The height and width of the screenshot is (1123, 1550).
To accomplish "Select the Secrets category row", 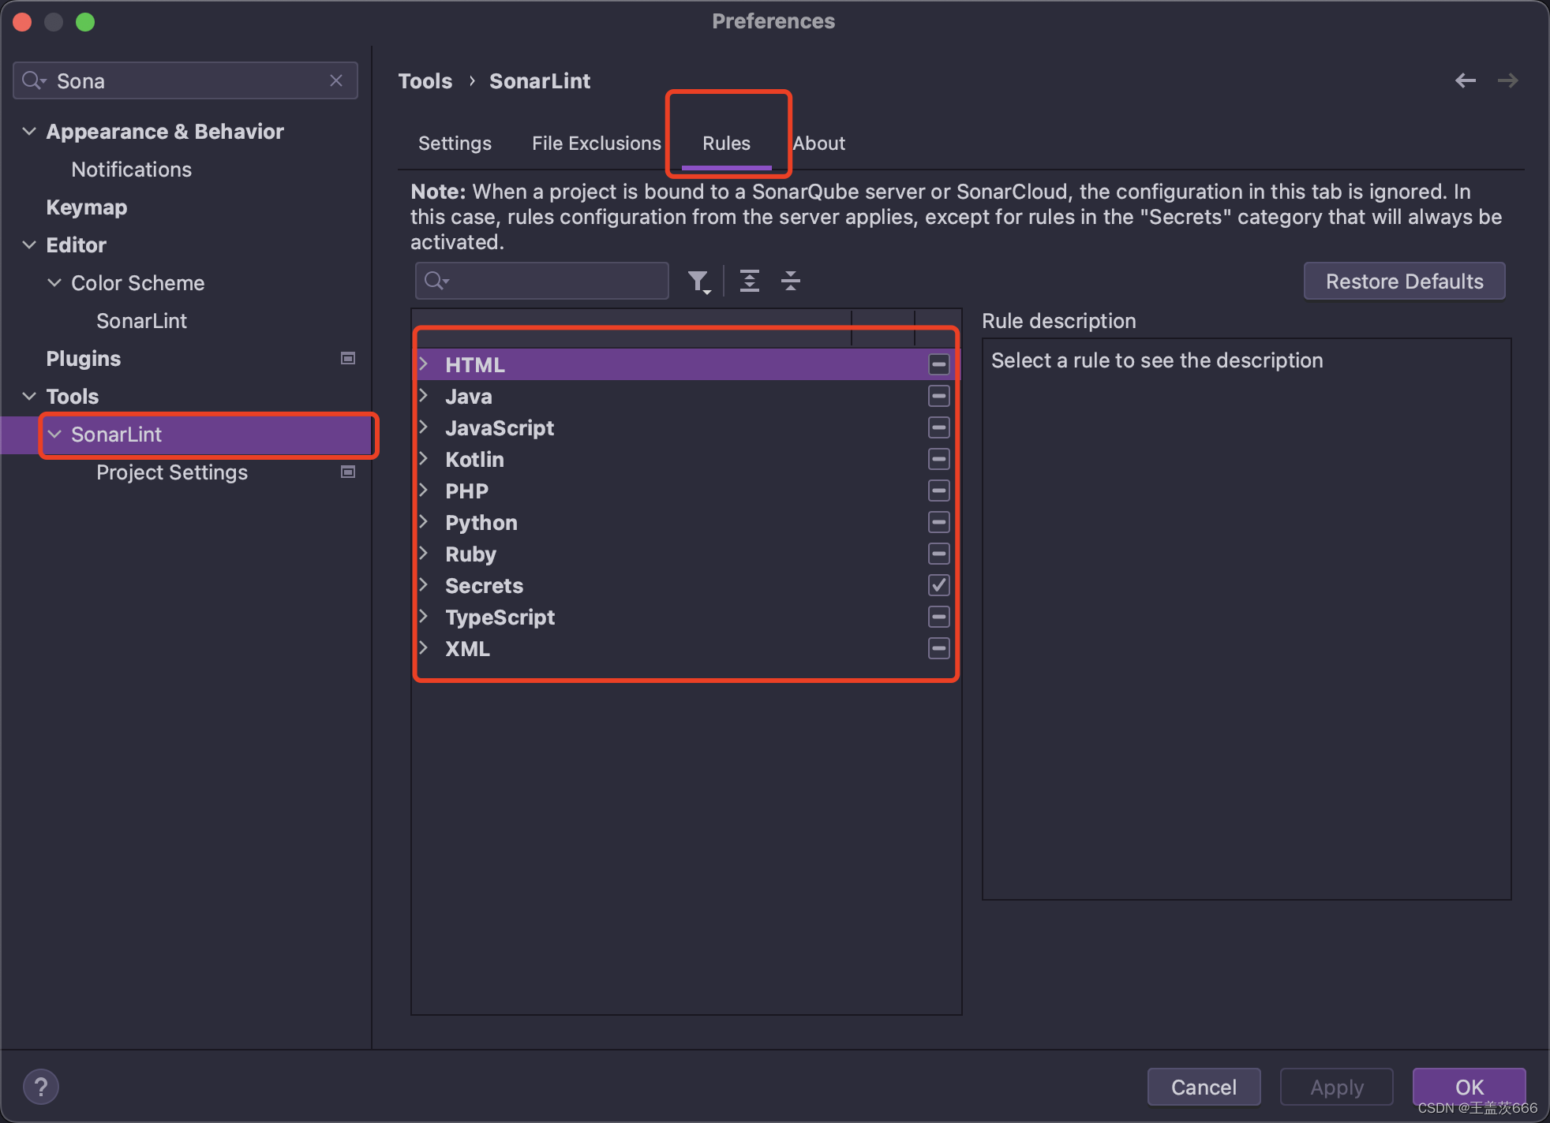I will click(685, 585).
